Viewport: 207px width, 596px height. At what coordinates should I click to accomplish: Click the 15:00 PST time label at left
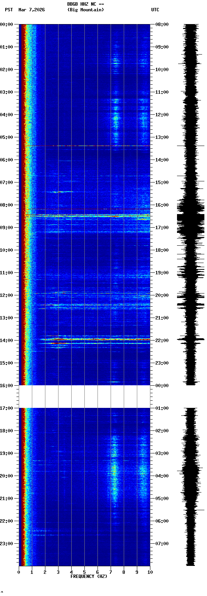(6, 363)
